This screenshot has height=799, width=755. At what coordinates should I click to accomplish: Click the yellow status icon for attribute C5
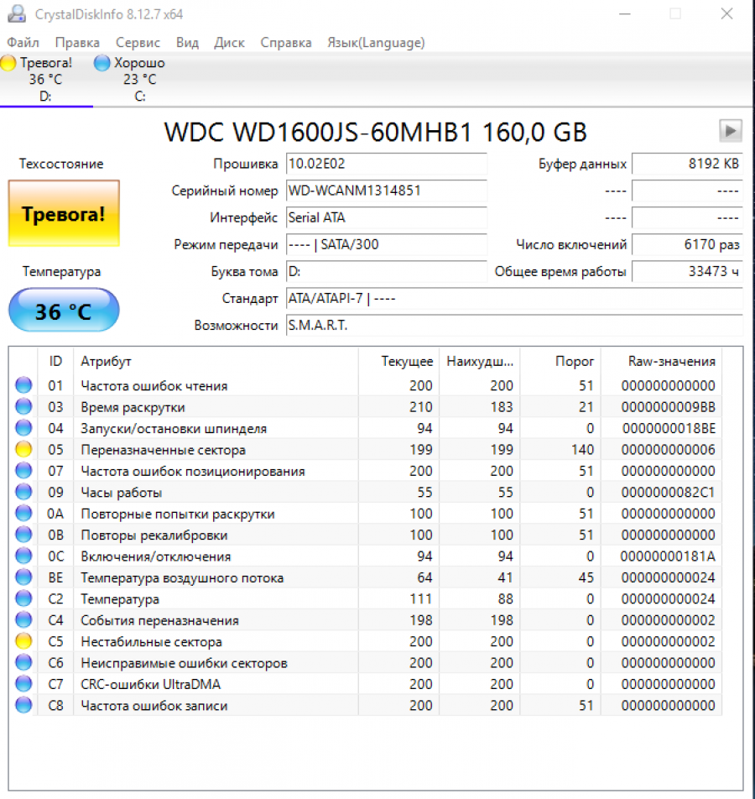click(23, 642)
